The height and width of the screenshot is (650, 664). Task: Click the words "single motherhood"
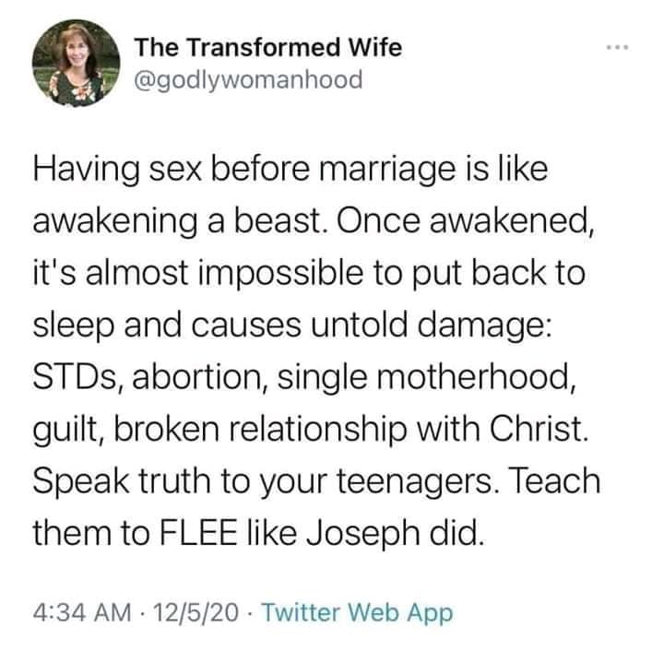(425, 377)
